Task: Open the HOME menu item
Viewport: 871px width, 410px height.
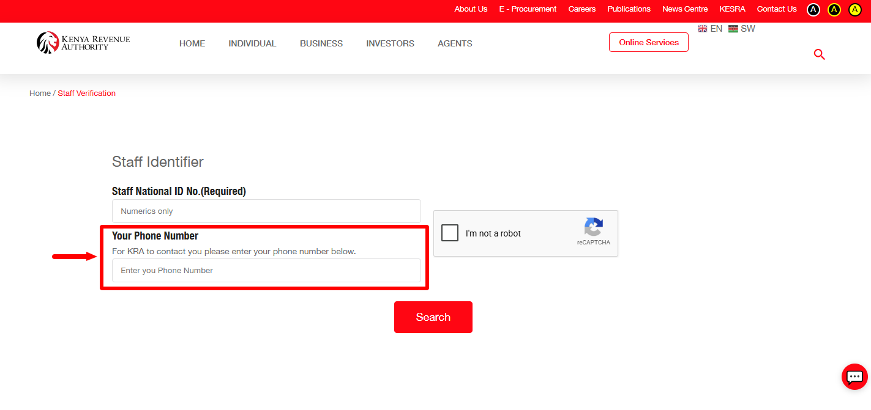Action: pos(192,43)
